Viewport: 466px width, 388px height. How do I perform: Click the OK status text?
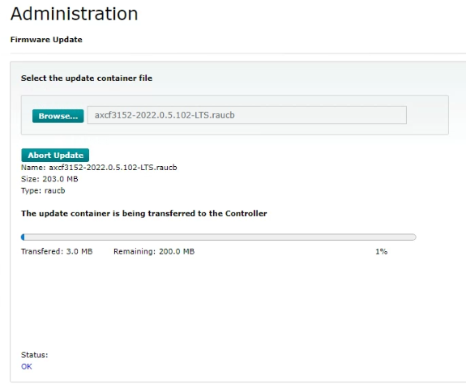[x=27, y=367]
